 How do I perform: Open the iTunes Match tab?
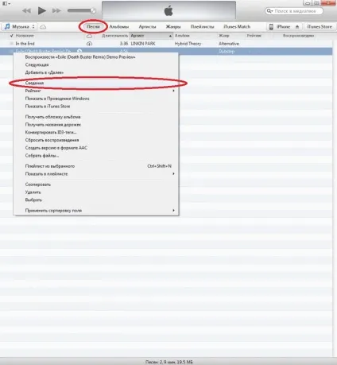[x=237, y=26]
